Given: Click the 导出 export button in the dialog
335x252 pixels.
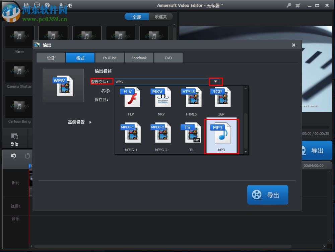Looking at the screenshot, I should click(x=267, y=195).
